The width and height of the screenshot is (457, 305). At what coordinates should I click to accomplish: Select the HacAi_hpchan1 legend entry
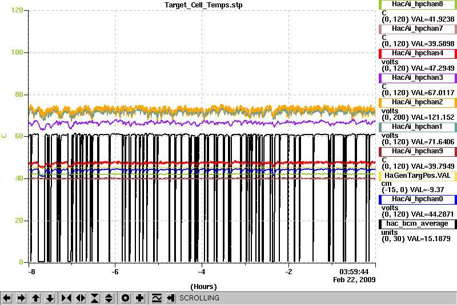click(418, 127)
